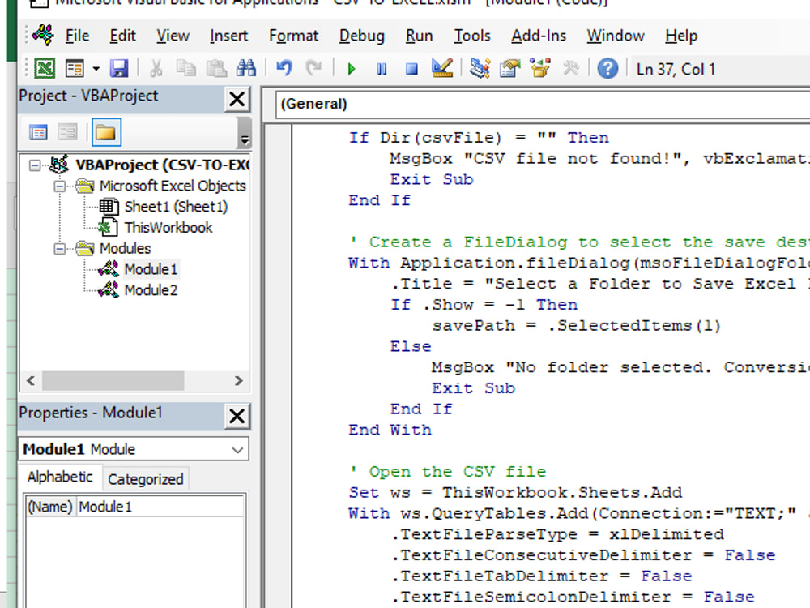Open the Object Browser from the toolbar
810x608 pixels.
[x=539, y=69]
